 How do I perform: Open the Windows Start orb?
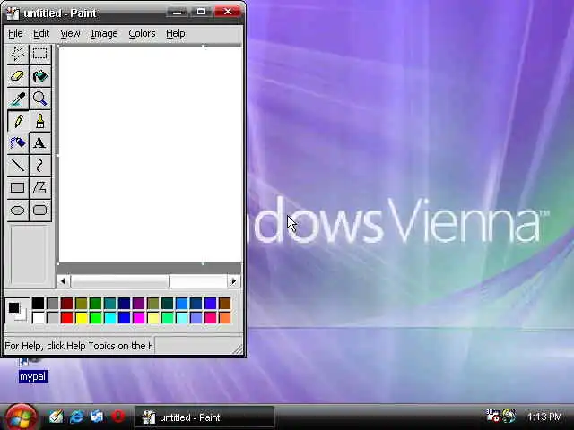pyautogui.click(x=20, y=417)
